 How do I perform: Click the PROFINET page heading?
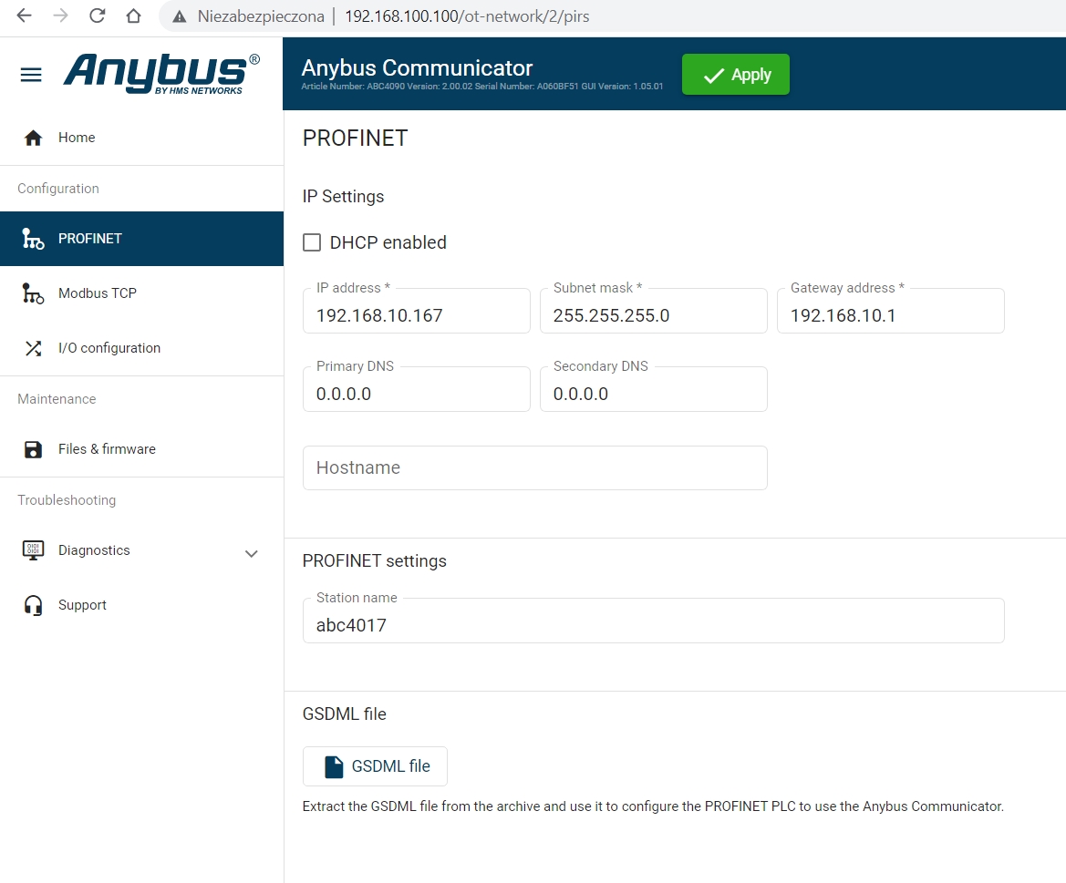click(x=355, y=138)
